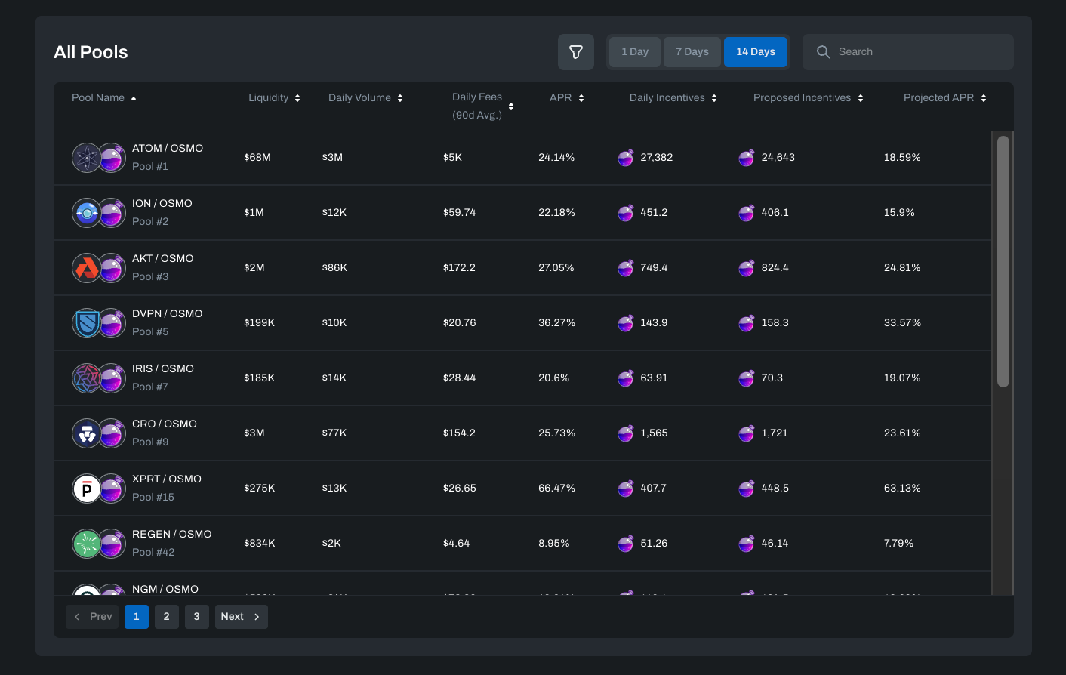Open the XPRT / OSMO pool name

(167, 479)
